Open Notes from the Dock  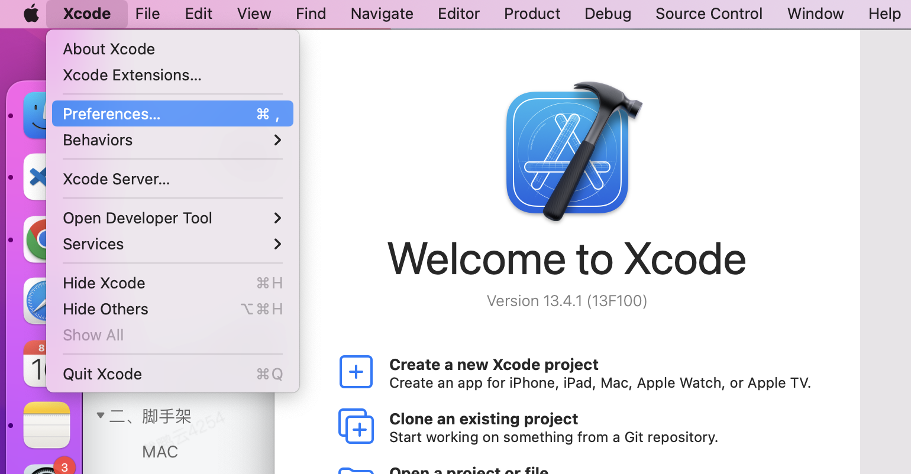[x=47, y=425]
